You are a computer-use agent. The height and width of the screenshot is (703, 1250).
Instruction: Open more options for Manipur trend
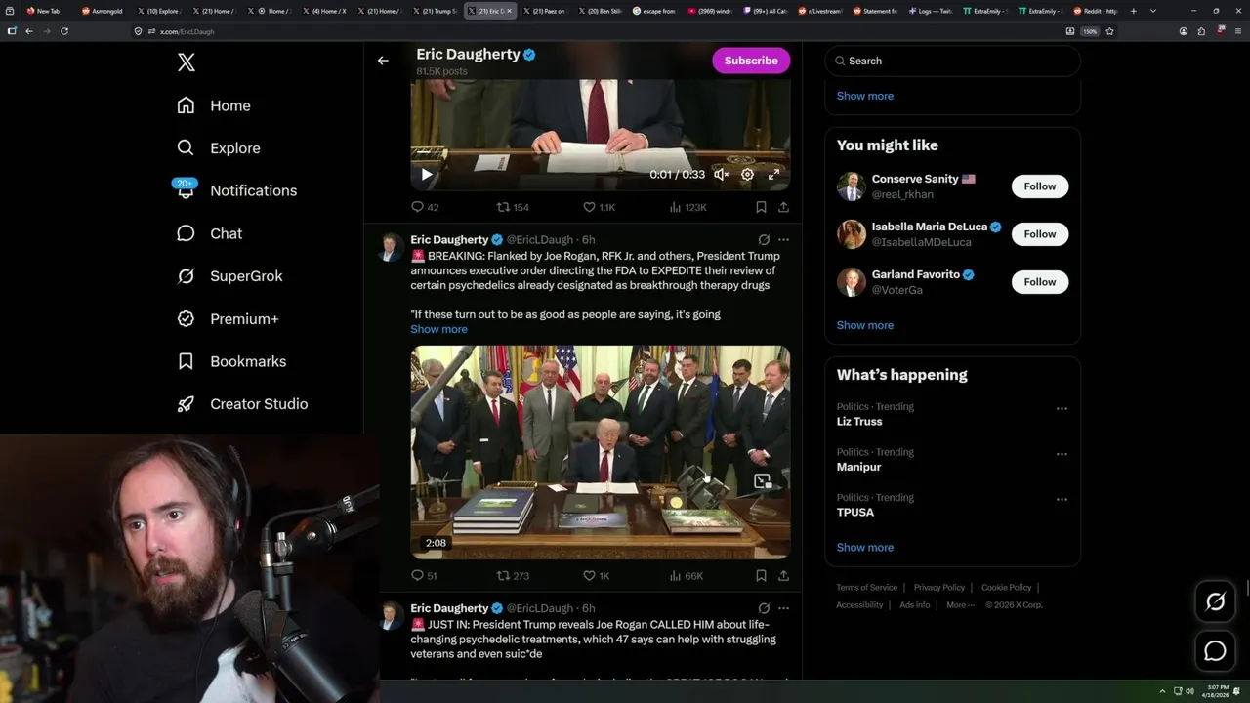(x=1062, y=455)
